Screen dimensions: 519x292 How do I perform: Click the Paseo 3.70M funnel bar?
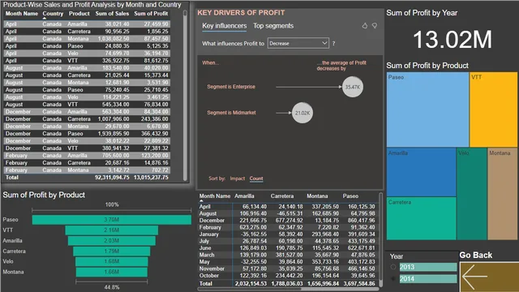tap(112, 220)
